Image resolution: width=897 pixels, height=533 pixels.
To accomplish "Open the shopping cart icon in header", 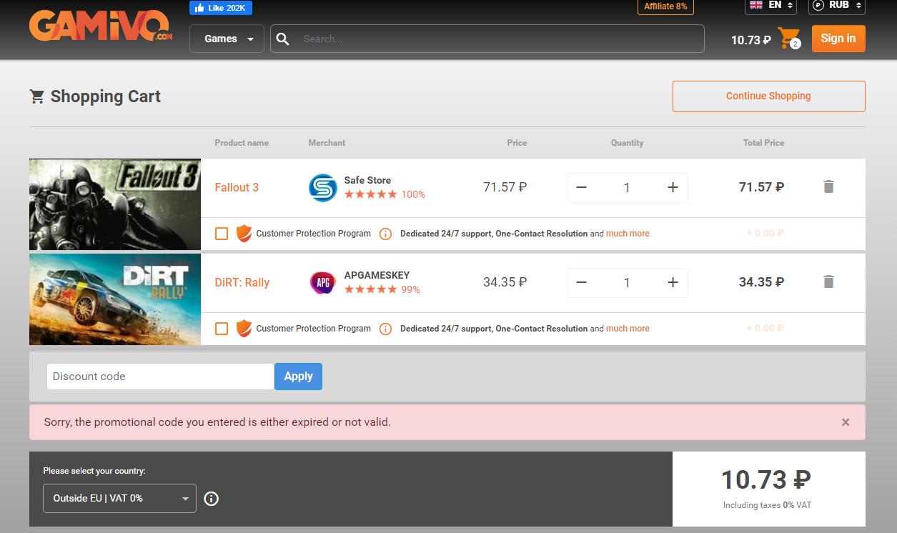I will [x=789, y=38].
